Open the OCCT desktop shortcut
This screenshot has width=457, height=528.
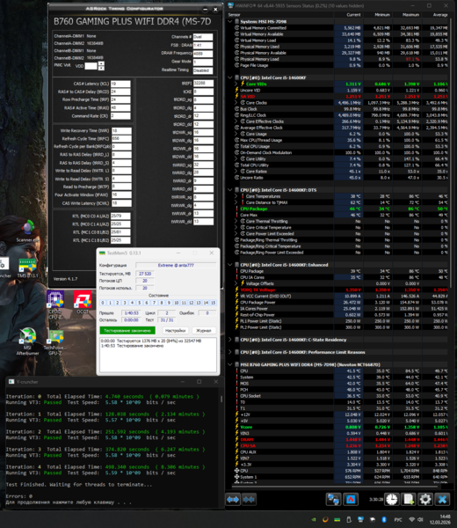[83, 302]
